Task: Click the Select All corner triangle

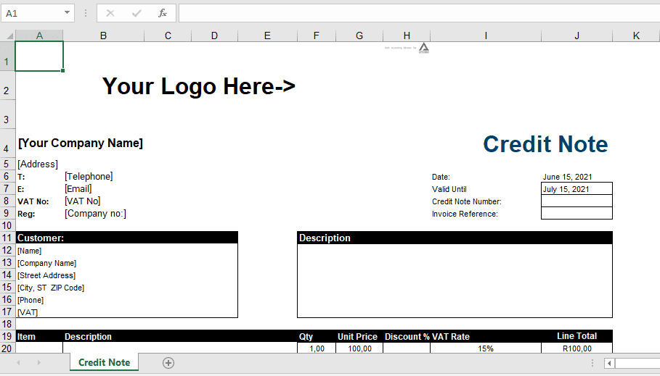Action: point(8,35)
